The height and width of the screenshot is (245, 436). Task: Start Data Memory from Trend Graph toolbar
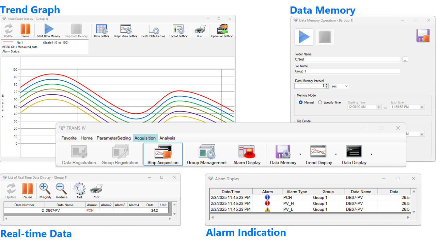point(49,30)
